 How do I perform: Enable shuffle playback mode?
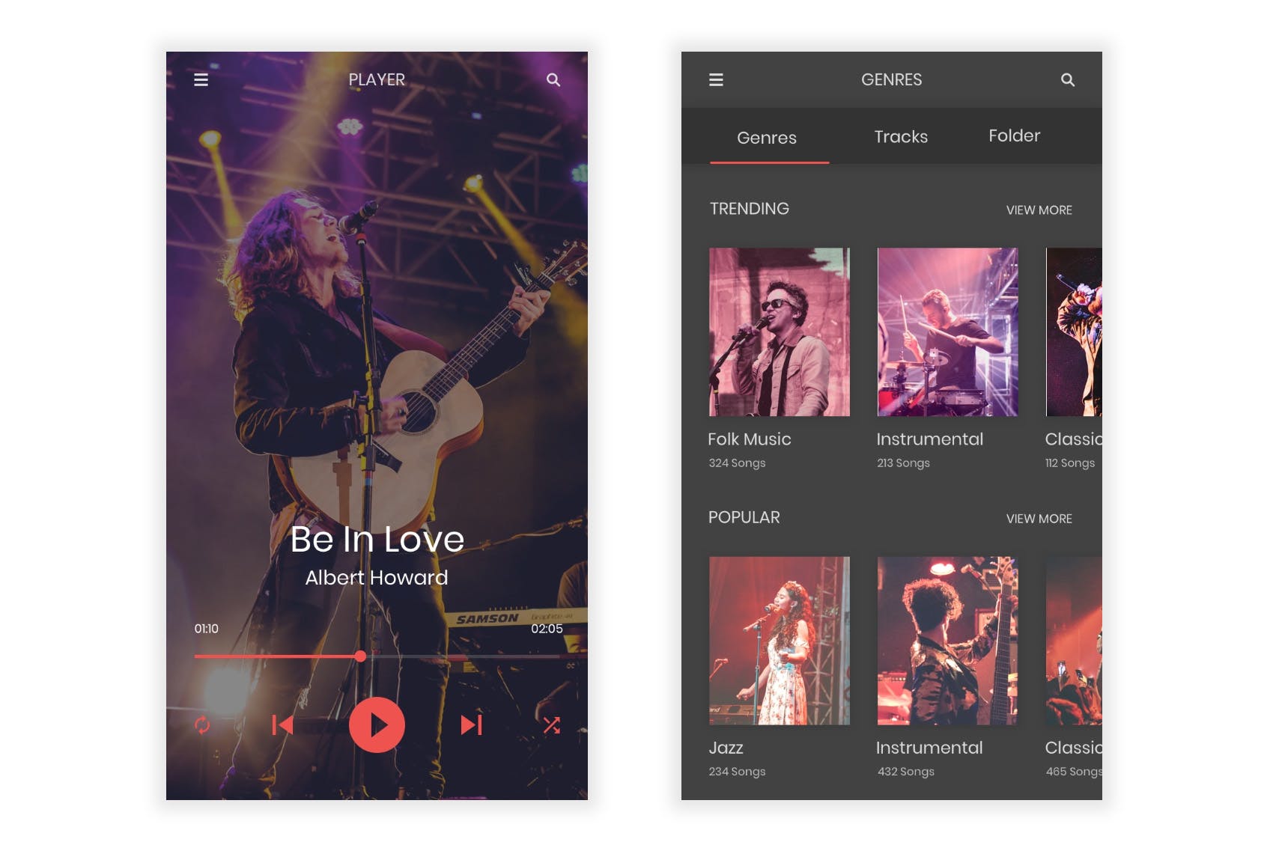coord(553,725)
